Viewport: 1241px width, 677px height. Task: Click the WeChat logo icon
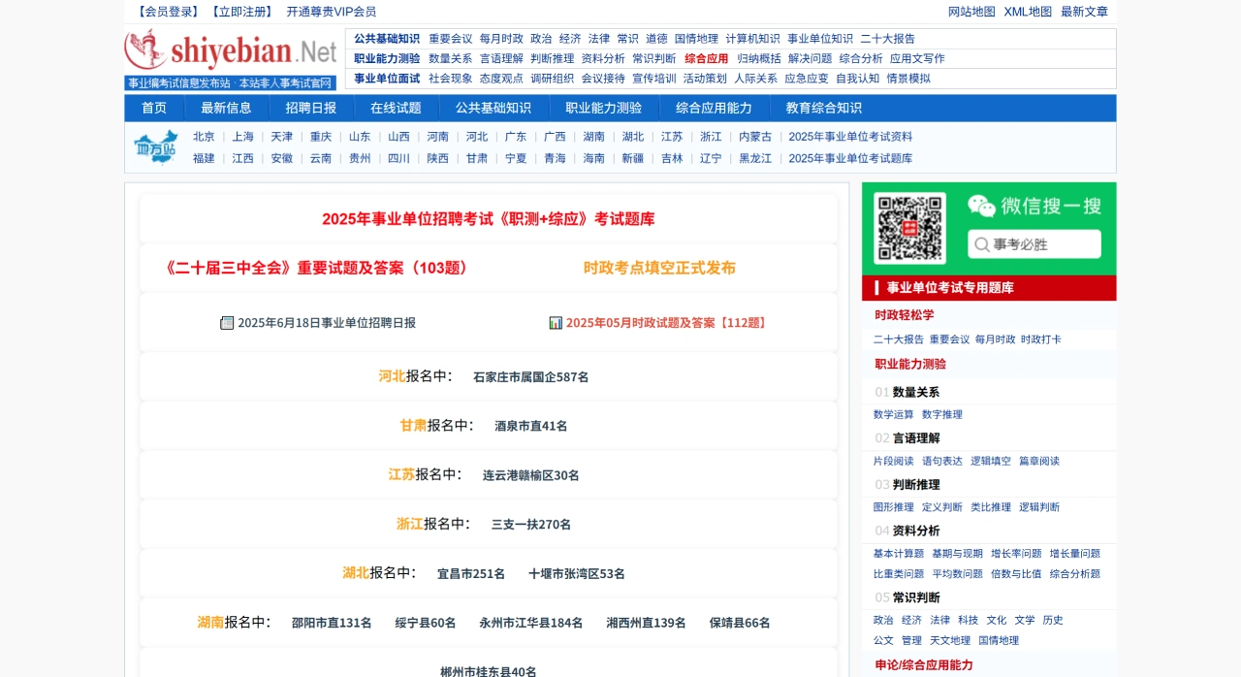(981, 206)
